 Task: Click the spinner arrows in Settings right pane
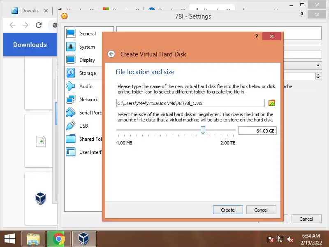(318, 76)
